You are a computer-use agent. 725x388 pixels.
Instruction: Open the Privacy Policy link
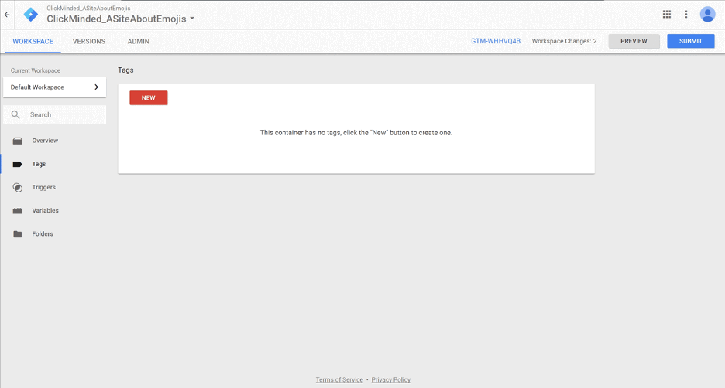point(391,379)
